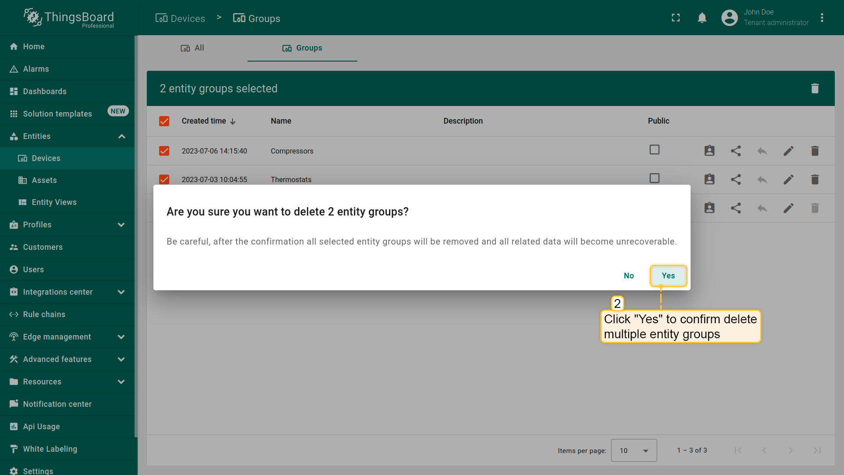Open the three-dot user menu

point(822,18)
